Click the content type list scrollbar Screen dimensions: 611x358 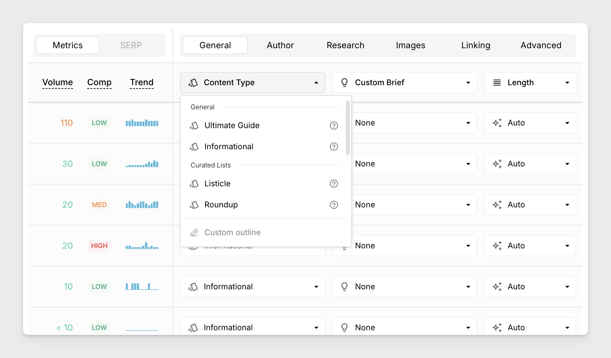click(347, 128)
